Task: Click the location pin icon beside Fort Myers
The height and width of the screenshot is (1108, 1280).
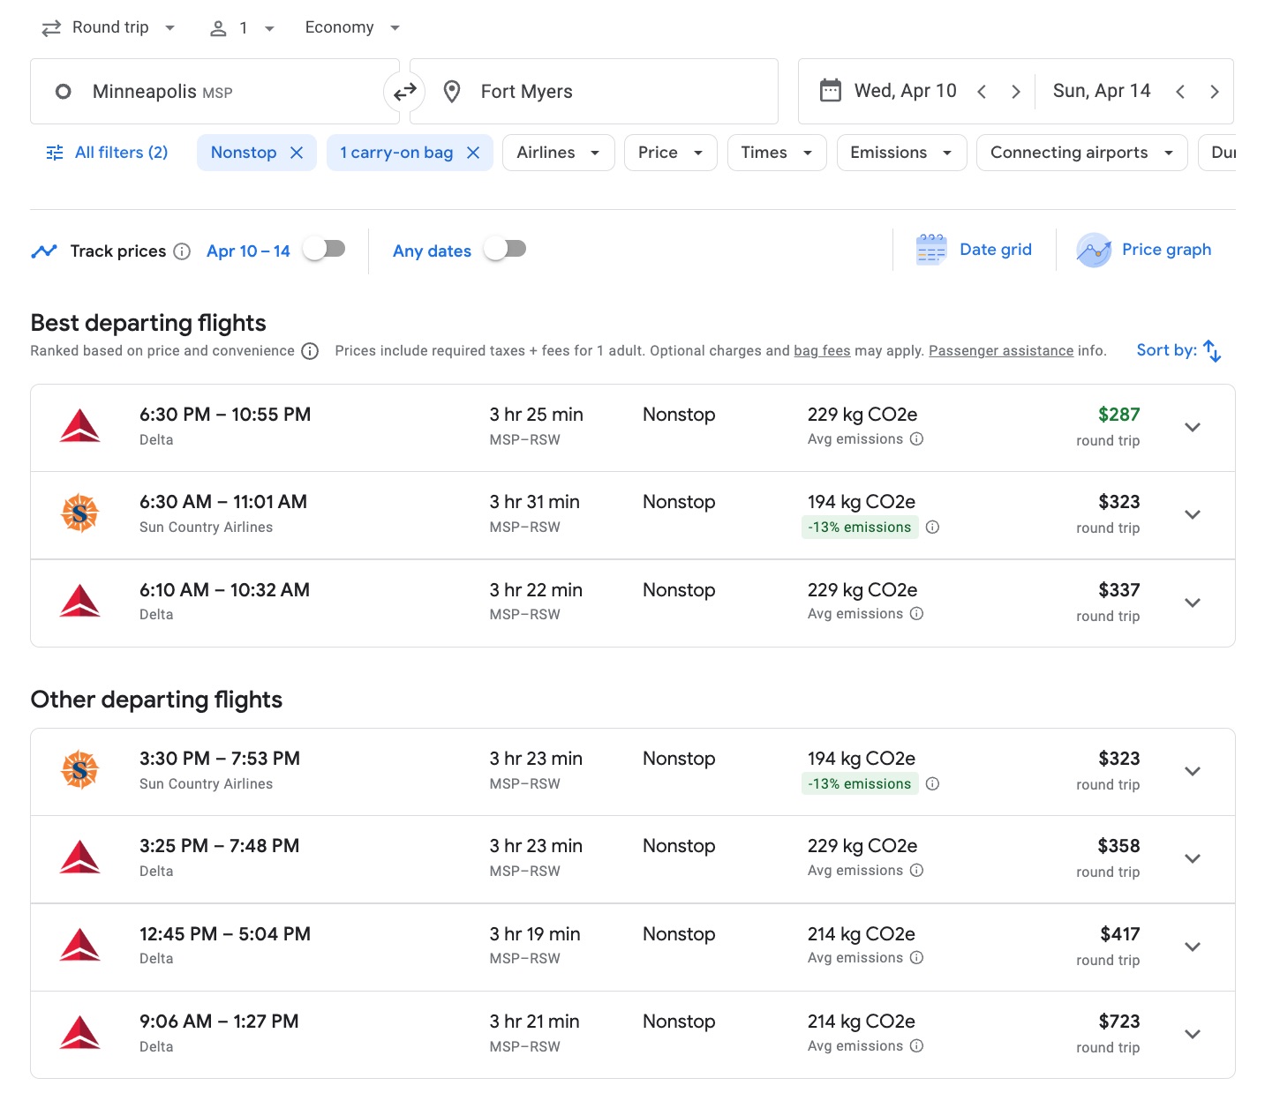Action: [452, 91]
